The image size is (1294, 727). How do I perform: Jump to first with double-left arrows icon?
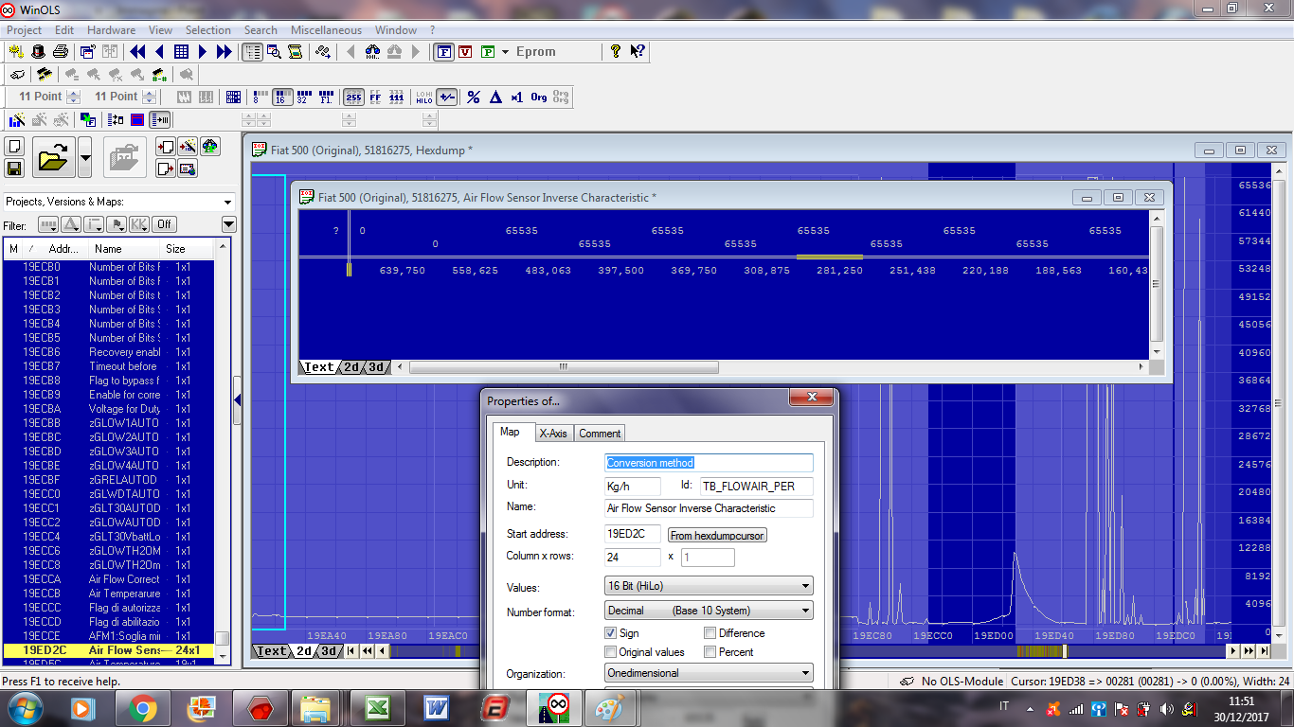tap(137, 52)
